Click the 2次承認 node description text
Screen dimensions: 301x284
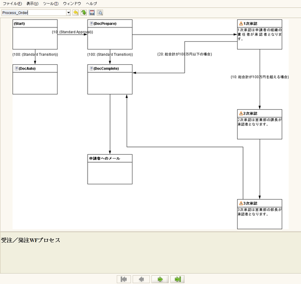point(260,122)
